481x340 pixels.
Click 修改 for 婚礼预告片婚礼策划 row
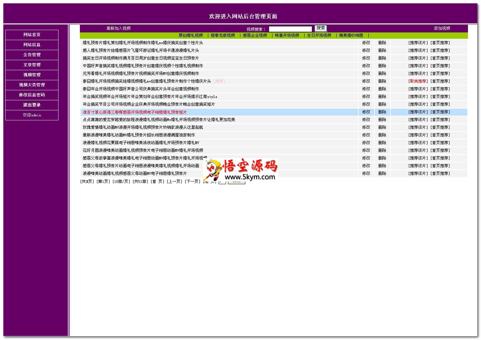point(366,43)
